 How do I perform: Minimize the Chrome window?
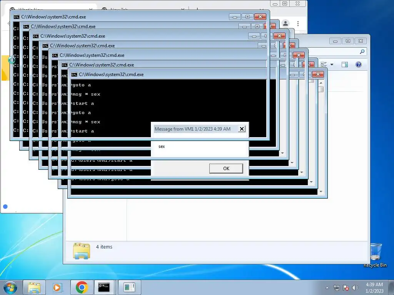(275, 4)
